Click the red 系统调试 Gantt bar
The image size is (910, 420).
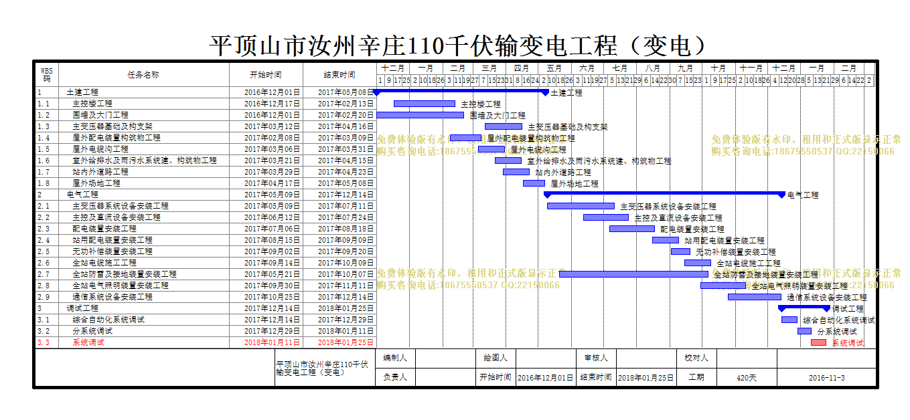(x=818, y=342)
